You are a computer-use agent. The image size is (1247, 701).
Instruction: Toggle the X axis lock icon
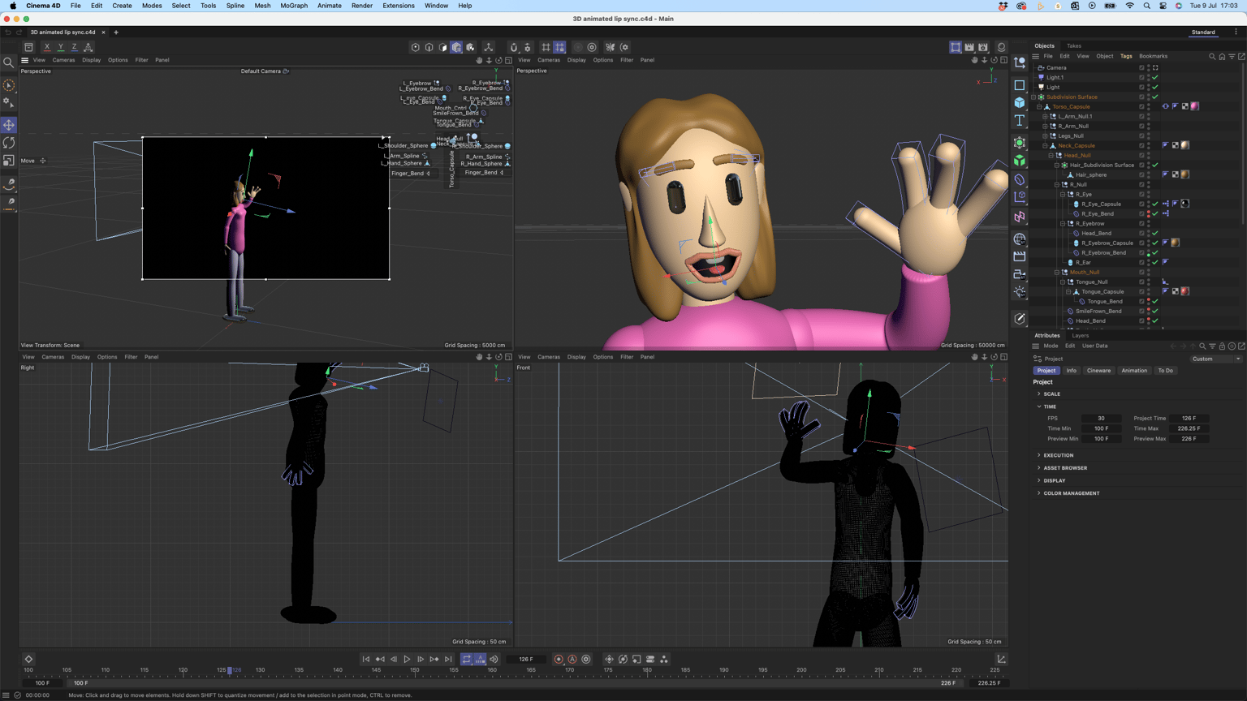47,47
